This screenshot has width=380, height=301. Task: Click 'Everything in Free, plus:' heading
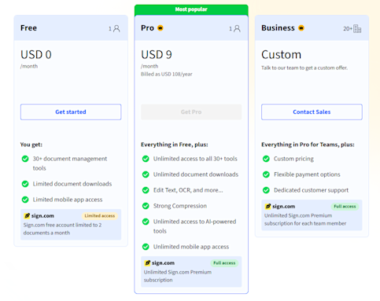point(175,145)
